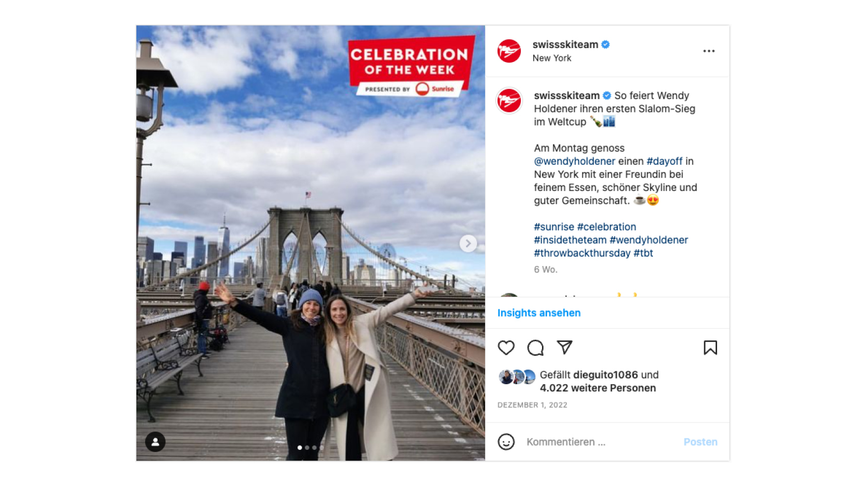Open the #dayoff hashtag

pyautogui.click(x=664, y=161)
